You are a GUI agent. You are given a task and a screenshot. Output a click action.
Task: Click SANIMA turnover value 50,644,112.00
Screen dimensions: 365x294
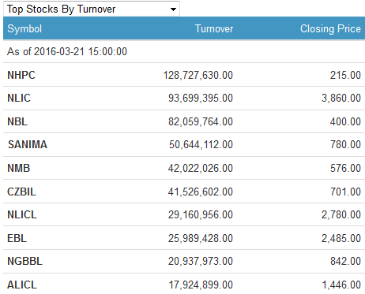(201, 144)
